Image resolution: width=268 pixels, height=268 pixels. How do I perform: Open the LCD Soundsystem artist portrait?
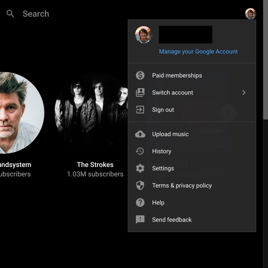[19, 113]
